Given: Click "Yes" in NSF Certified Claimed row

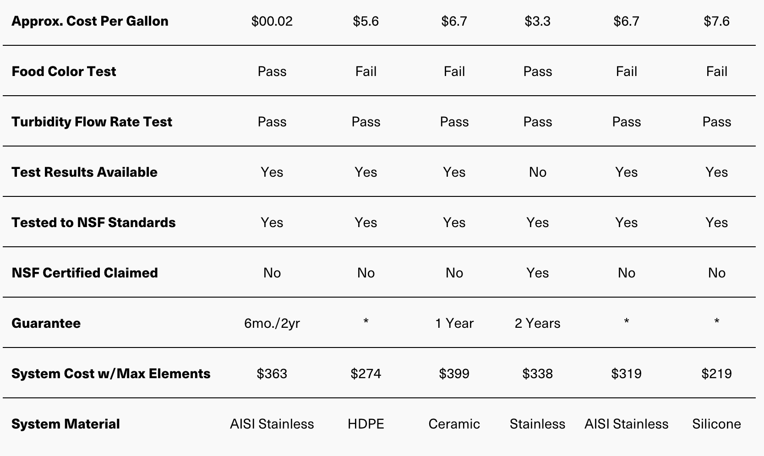Looking at the screenshot, I should pos(538,273).
